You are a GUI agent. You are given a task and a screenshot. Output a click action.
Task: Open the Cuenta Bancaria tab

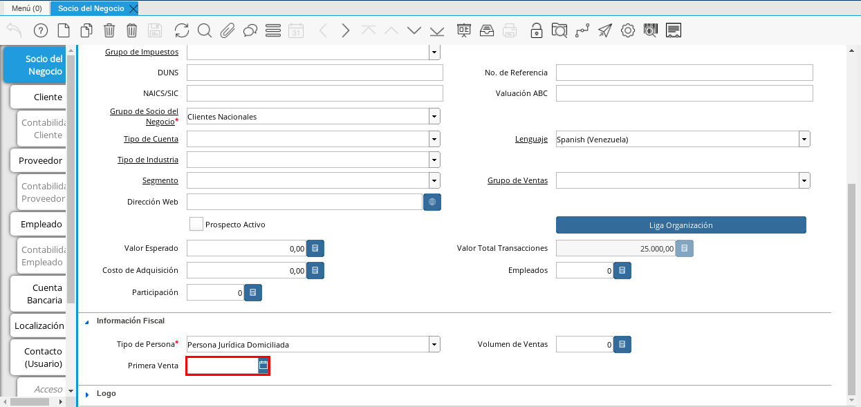coord(40,294)
